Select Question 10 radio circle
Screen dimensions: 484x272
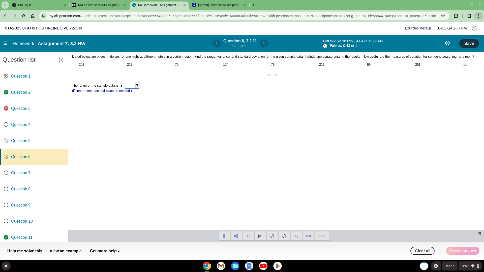coord(6,221)
